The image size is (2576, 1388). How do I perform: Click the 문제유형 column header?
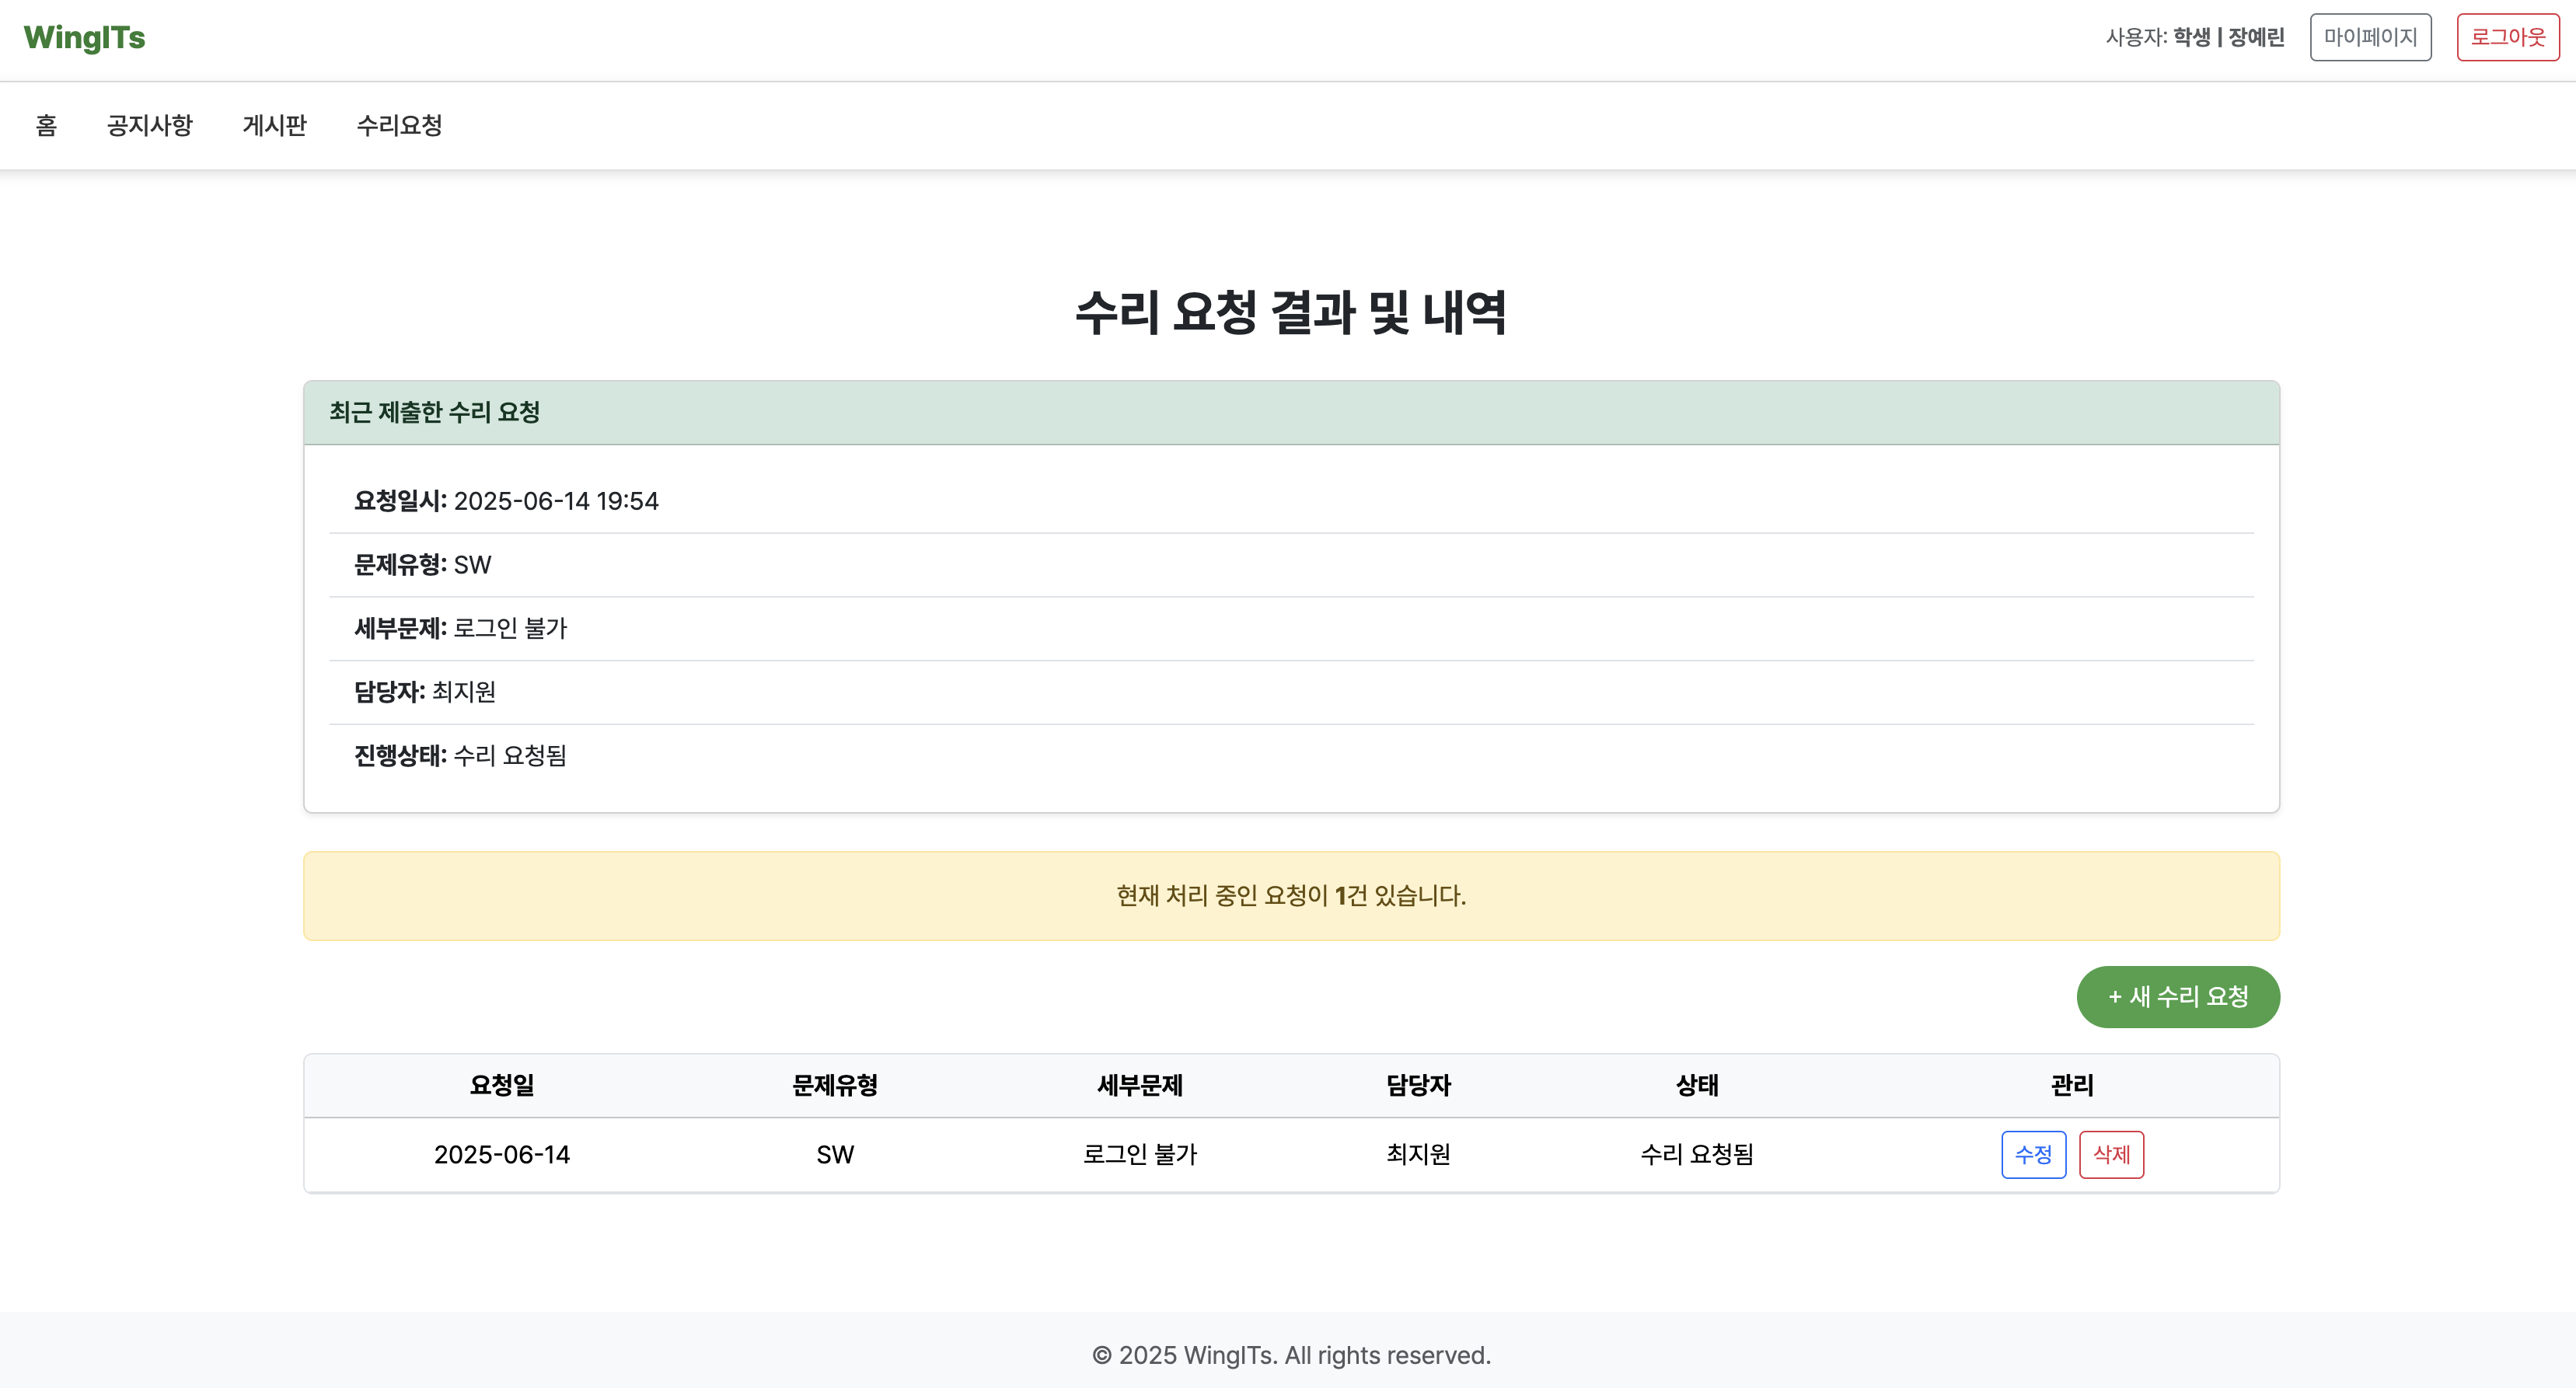coord(835,1085)
